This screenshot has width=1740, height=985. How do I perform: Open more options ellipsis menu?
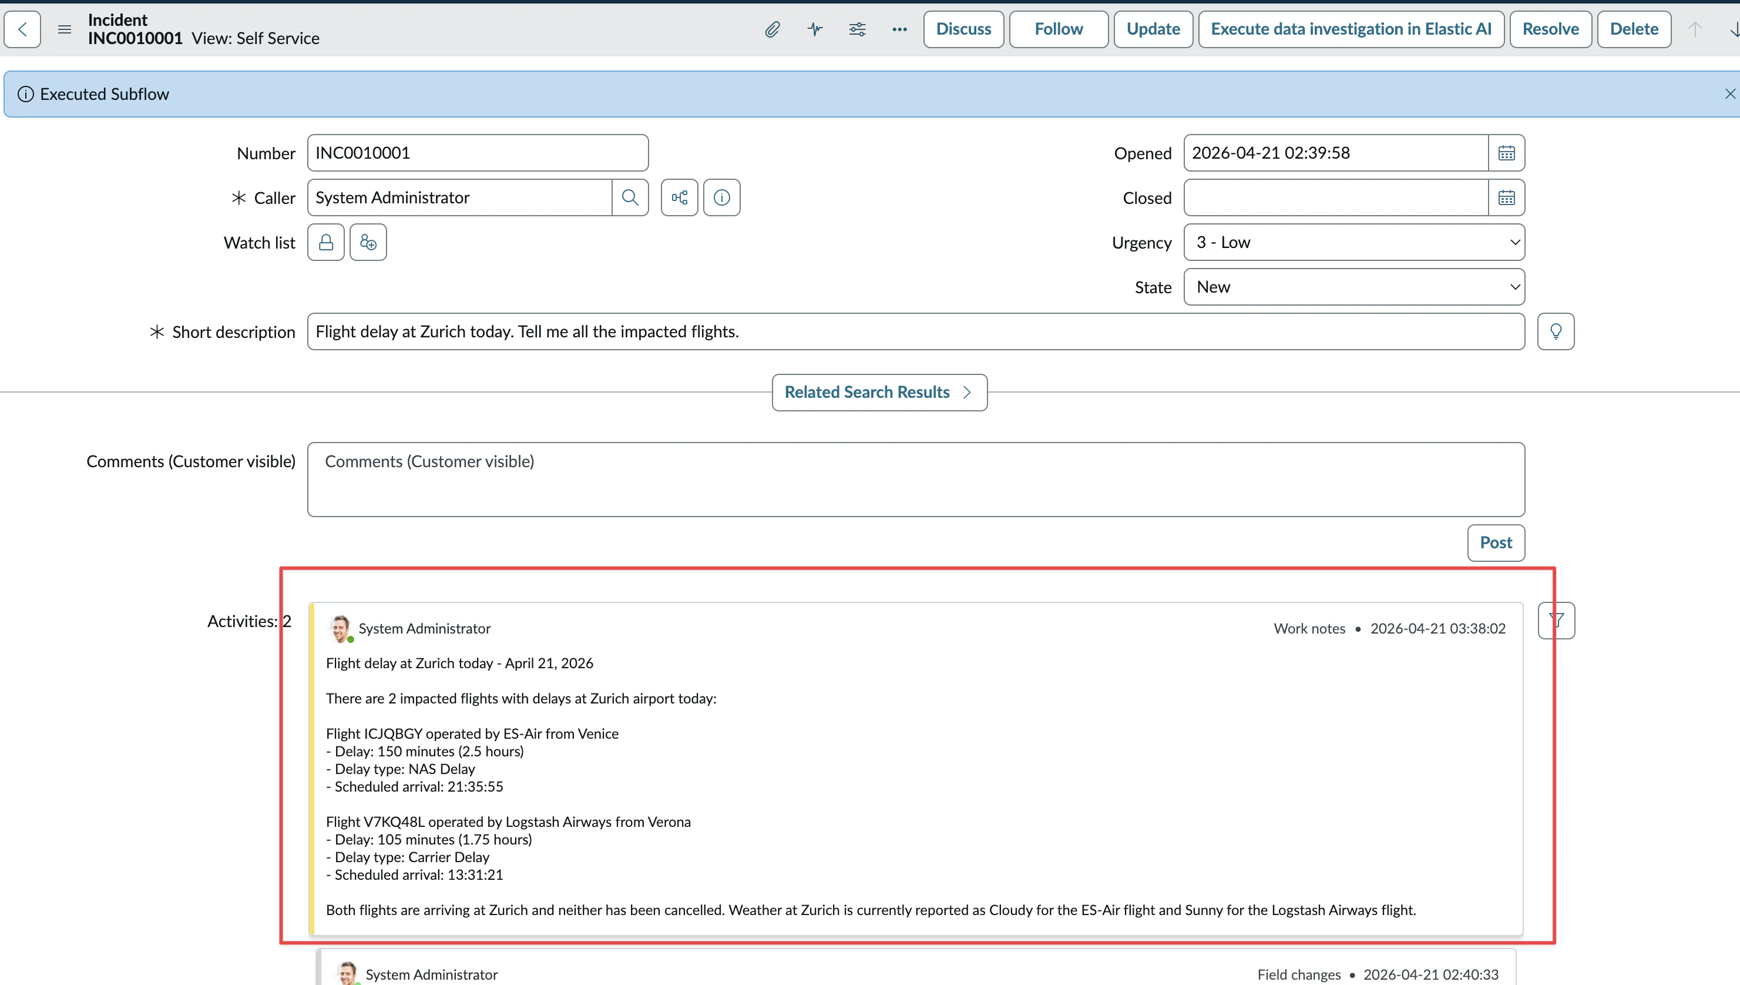(899, 29)
